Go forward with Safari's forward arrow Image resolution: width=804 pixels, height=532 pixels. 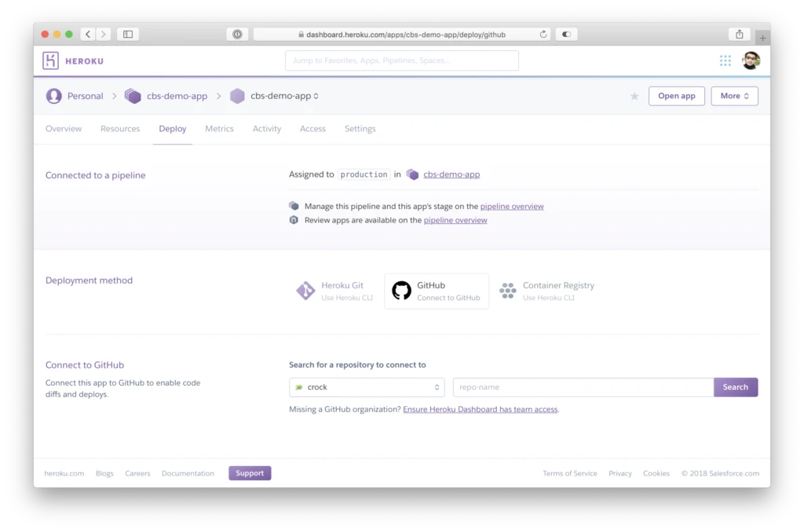(104, 35)
